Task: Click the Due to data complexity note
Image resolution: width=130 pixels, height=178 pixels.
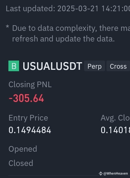Action: (x=71, y=28)
